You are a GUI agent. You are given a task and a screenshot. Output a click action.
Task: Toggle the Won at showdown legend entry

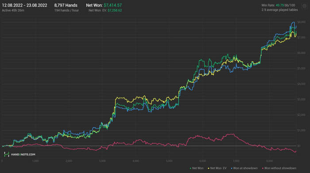[244, 168]
